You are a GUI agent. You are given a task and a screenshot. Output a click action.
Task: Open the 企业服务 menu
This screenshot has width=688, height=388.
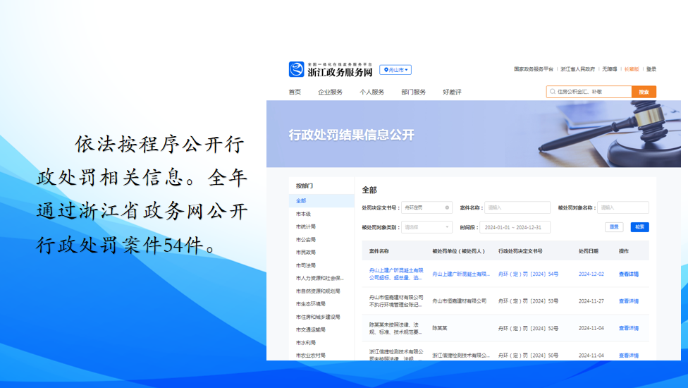point(330,92)
